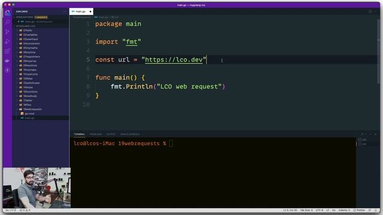Switch to the Output panel tab
Image resolution: width=383 pixels, height=215 pixels.
(111, 134)
